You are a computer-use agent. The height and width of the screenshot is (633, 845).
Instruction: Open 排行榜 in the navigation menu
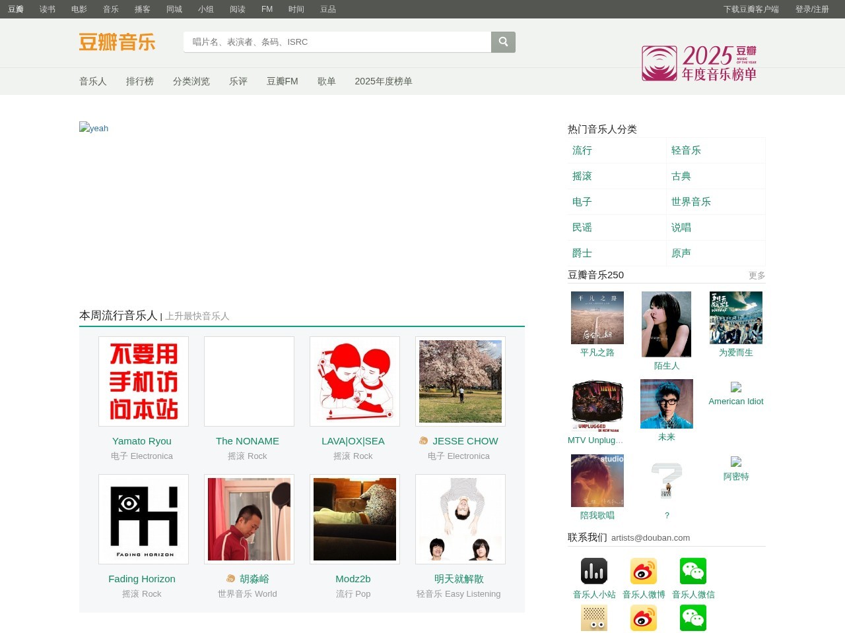coord(140,81)
